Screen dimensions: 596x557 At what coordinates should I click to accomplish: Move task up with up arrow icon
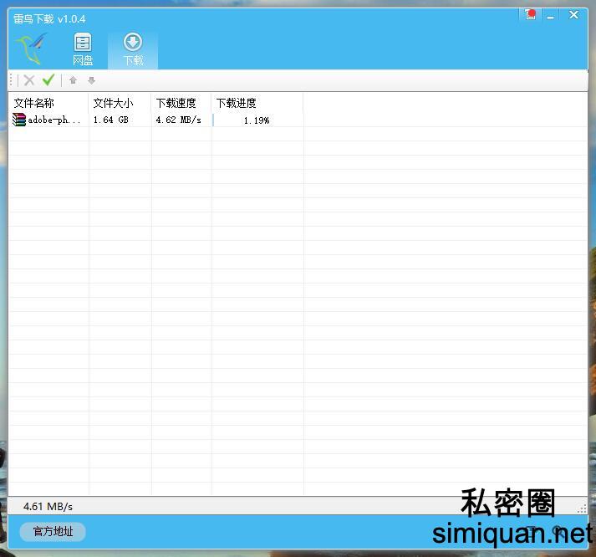coord(73,80)
